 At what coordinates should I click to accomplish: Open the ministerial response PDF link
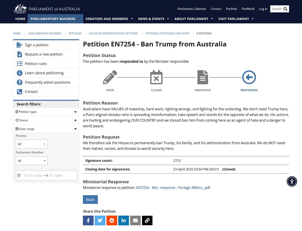173,187
